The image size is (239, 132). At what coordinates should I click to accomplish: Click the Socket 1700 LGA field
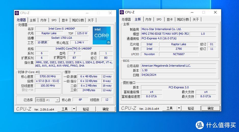click(62, 38)
